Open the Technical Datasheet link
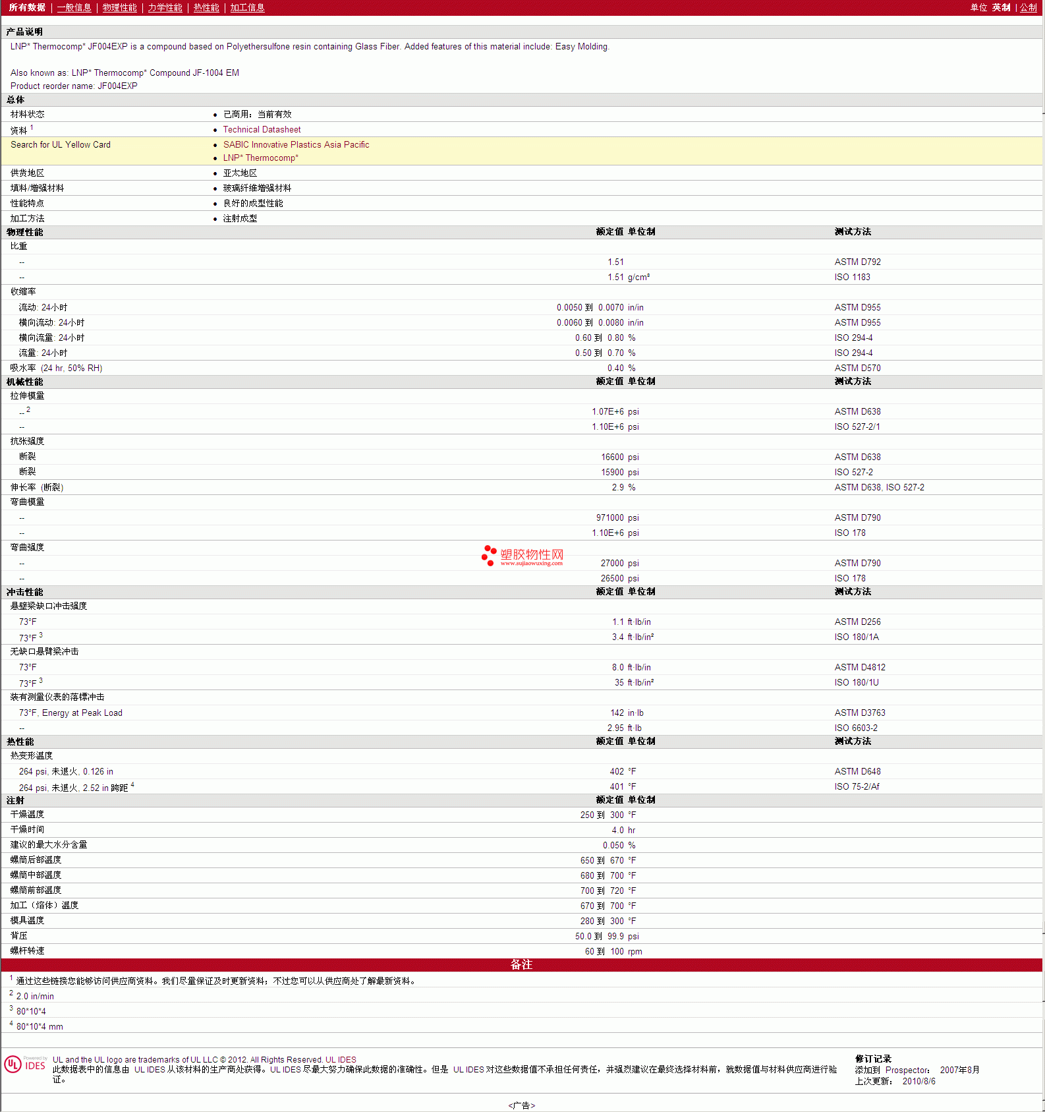This screenshot has height=1112, width=1045. coord(262,130)
